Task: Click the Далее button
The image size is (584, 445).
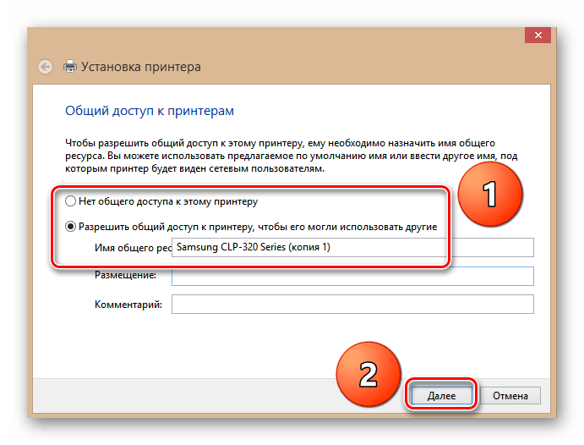Action: tap(441, 395)
